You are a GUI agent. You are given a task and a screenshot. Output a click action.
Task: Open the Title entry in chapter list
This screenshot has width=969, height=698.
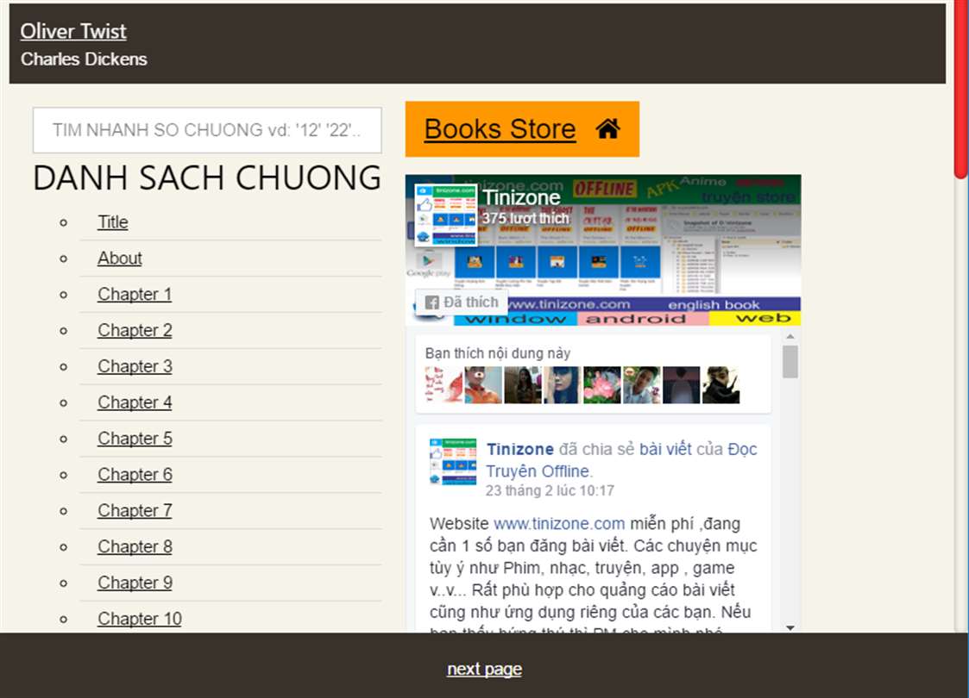coord(112,222)
